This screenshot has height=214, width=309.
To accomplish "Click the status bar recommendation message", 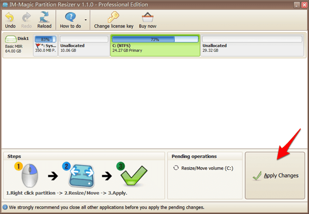I will point(107,207).
